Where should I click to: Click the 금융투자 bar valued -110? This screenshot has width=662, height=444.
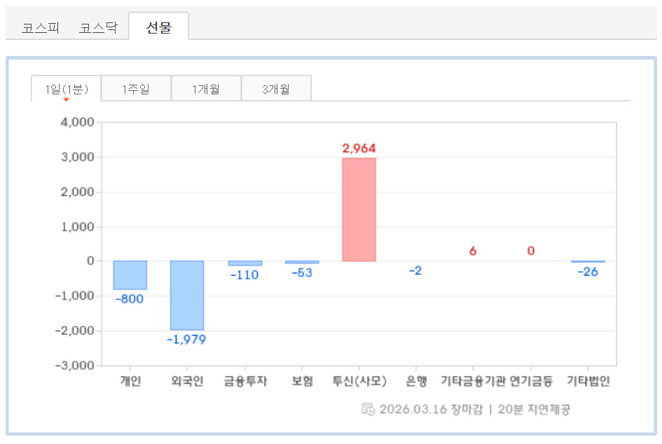point(245,264)
